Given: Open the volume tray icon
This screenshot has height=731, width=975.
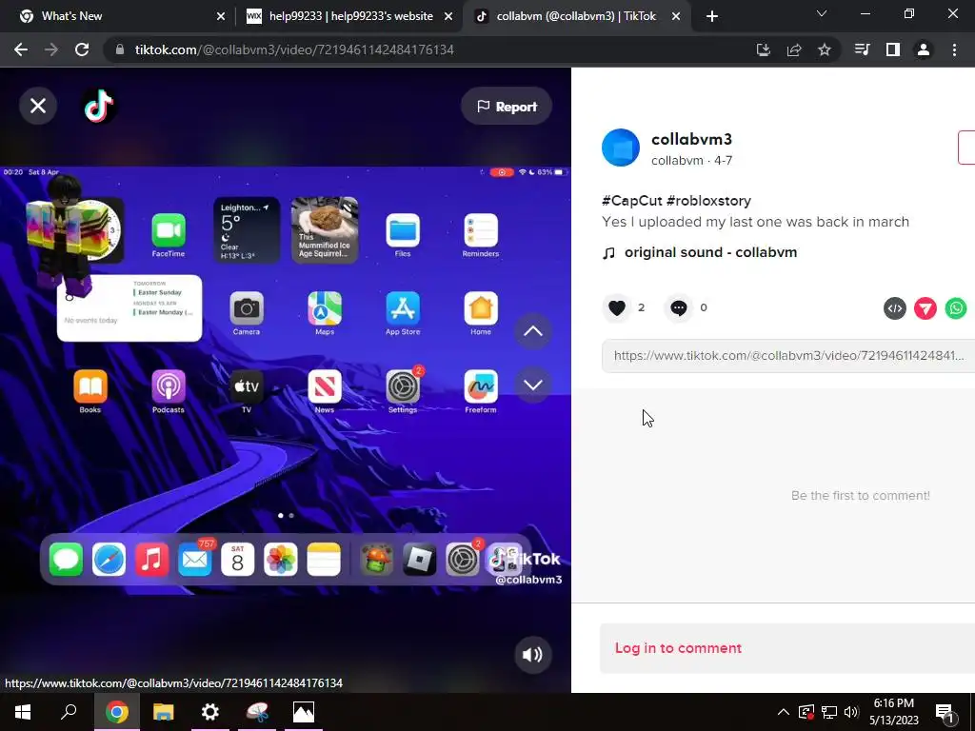Looking at the screenshot, I should 851,712.
